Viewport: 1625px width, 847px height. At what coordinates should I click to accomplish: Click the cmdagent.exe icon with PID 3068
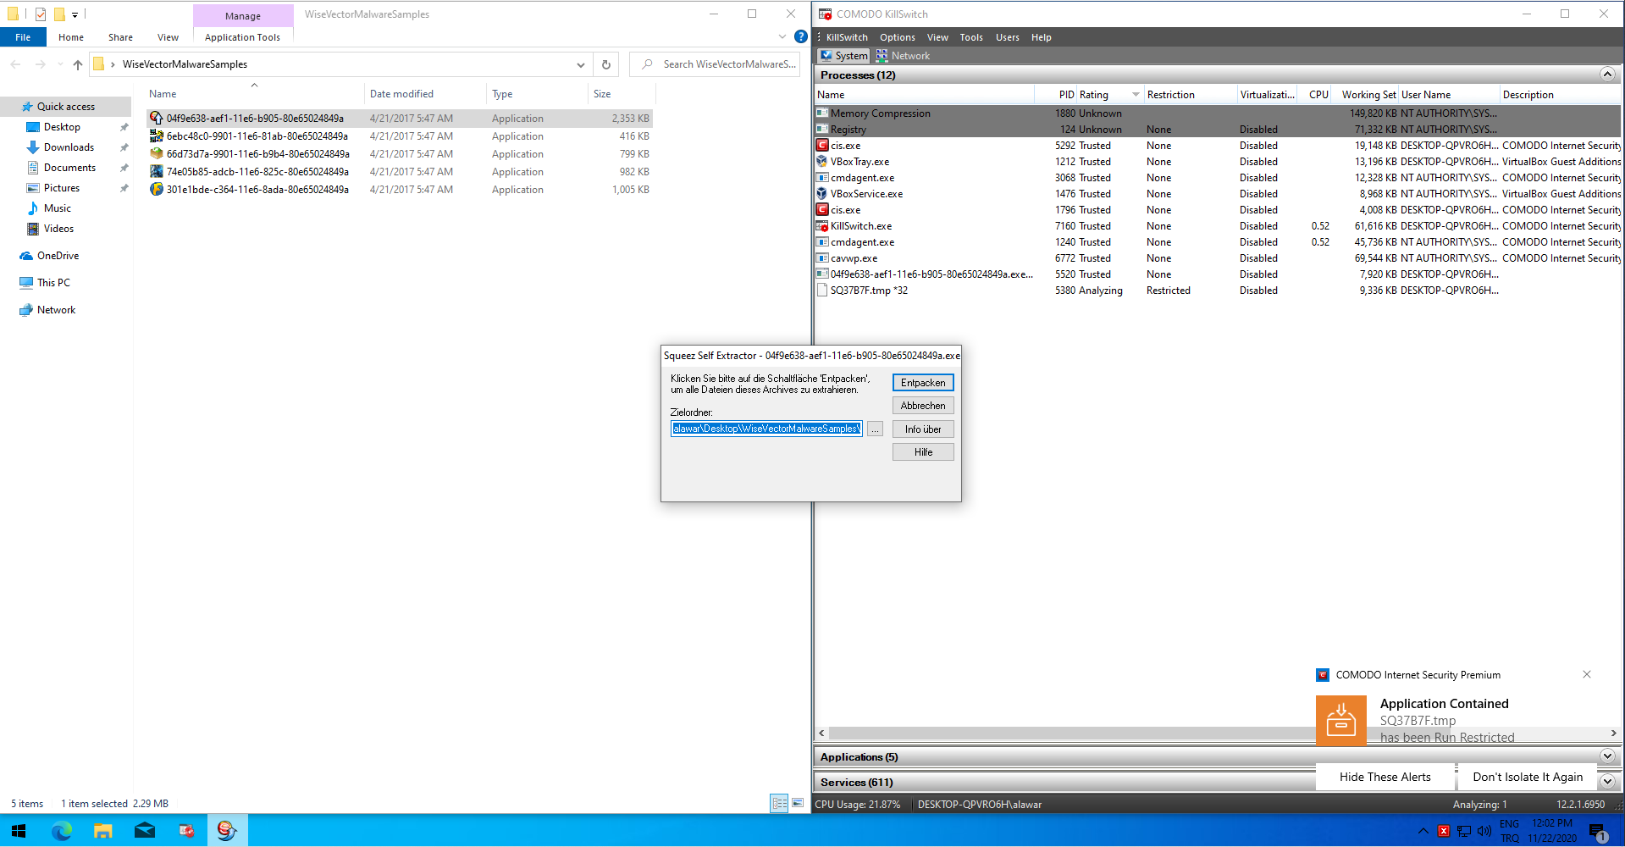click(x=821, y=178)
